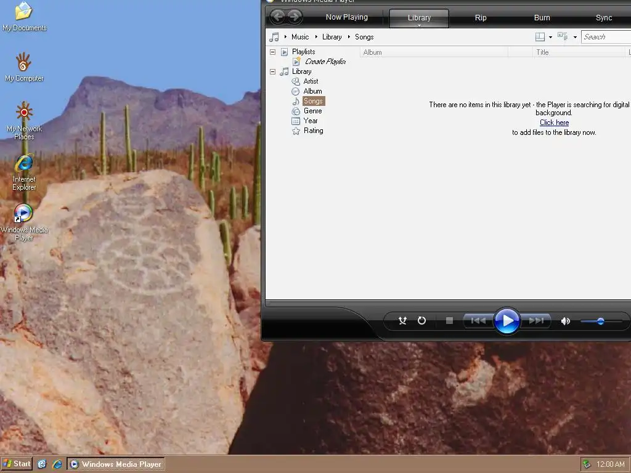Launch Internet Explorer from quick launch
631x473 pixels.
(x=57, y=464)
